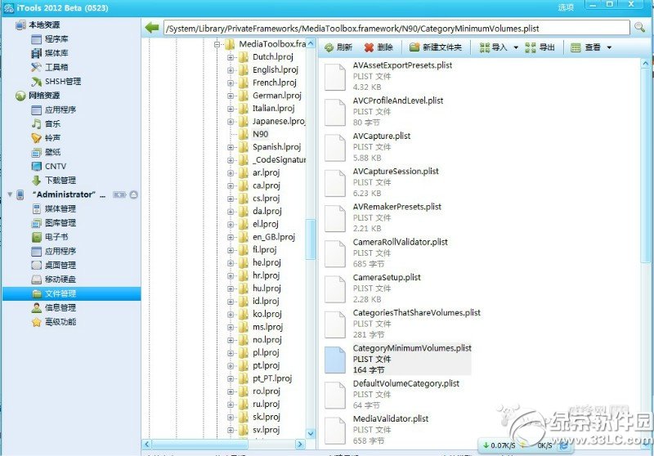Open the 选项 options menu
This screenshot has height=456, width=654.
tap(566, 7)
